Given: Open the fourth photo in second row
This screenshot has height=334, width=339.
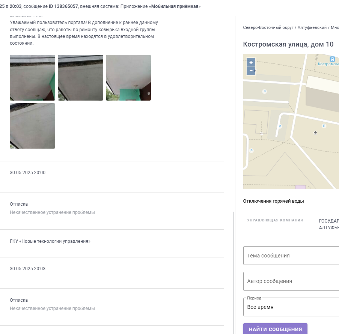Looking at the screenshot, I should pyautogui.click(x=32, y=126).
